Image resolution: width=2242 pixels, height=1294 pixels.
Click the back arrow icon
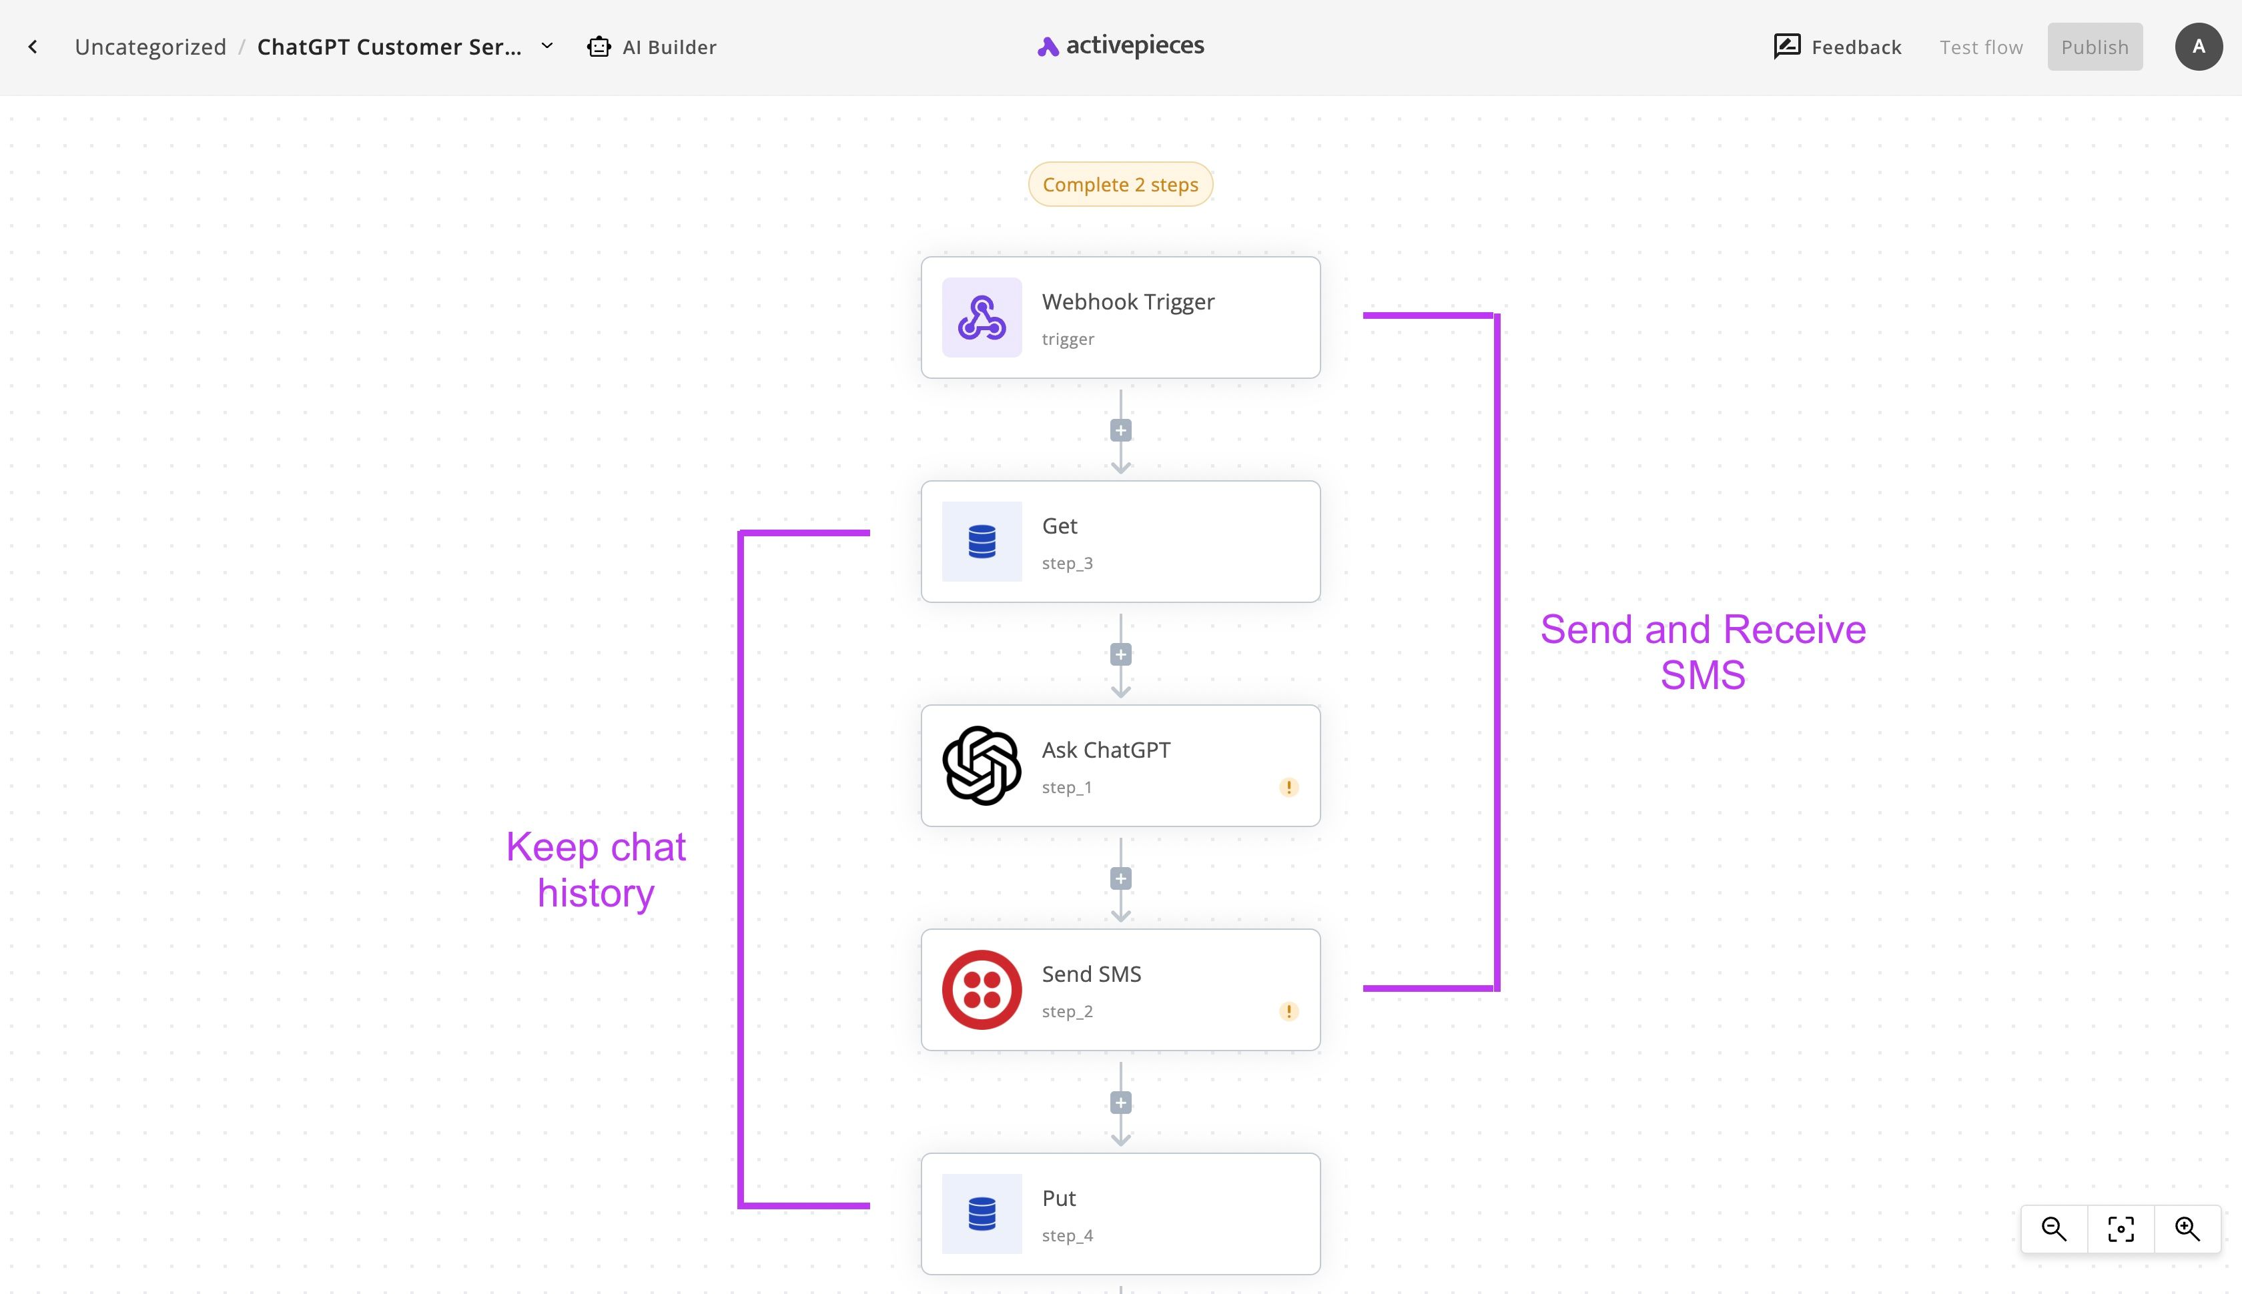[x=33, y=47]
